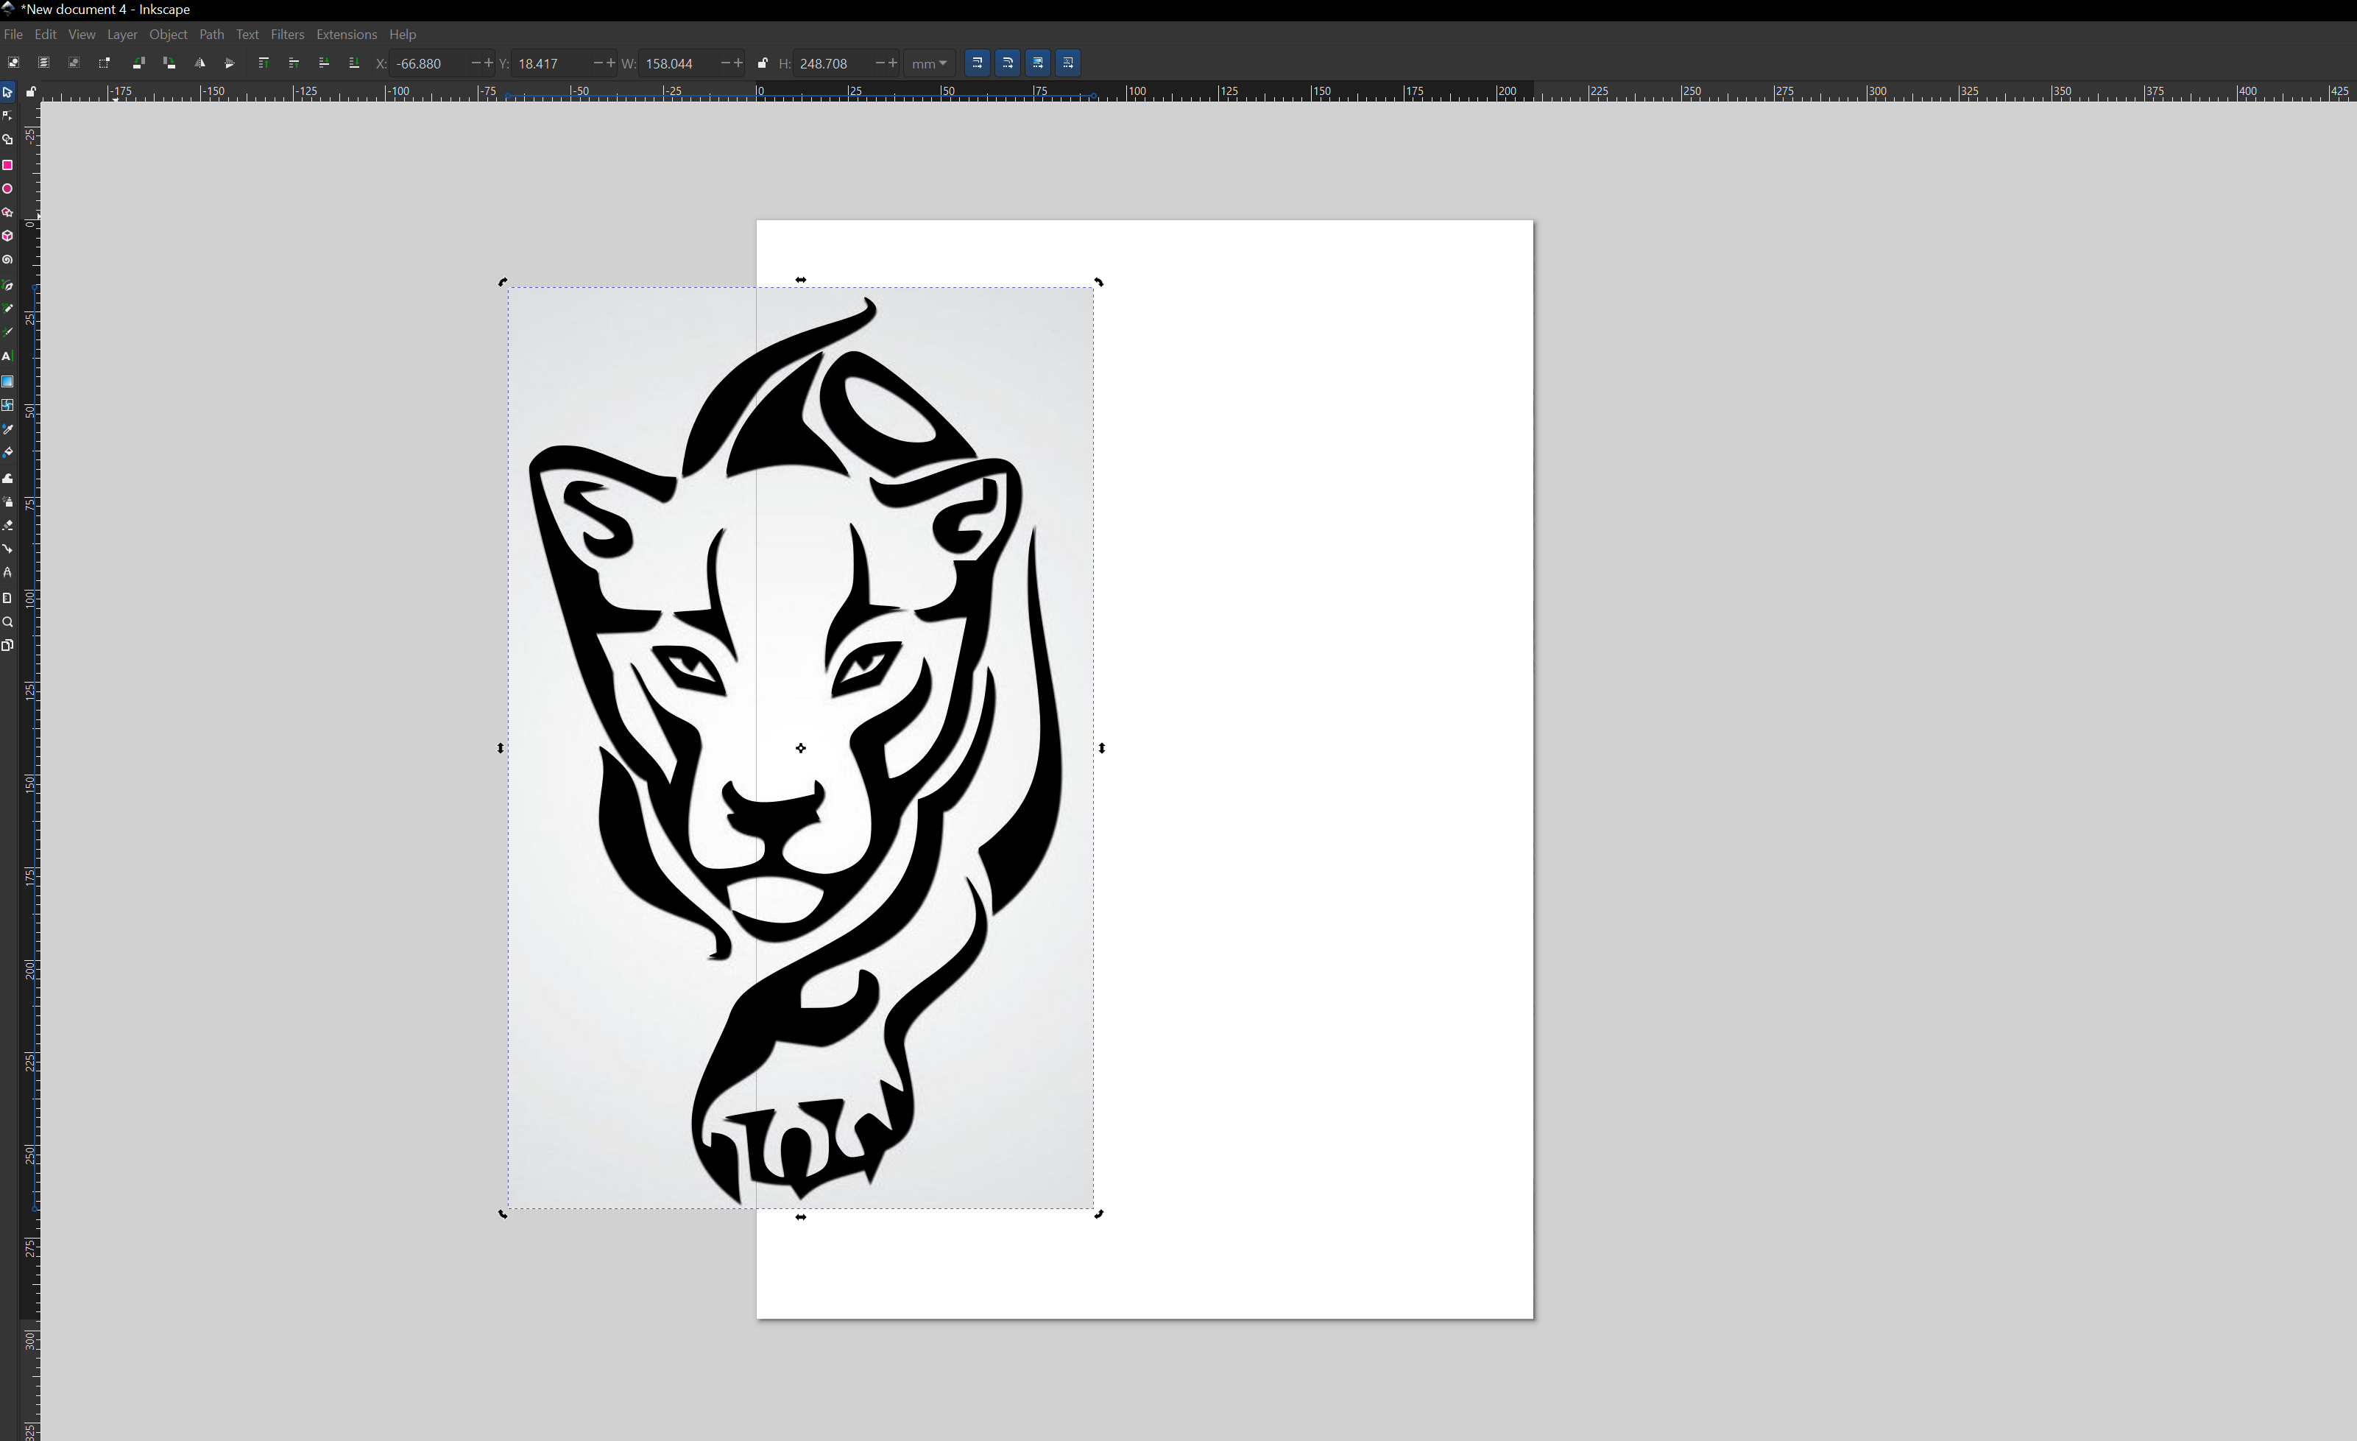Screen dimensions: 2357x1441
Task: Select the Zoom magnifier tool
Action: click(x=7, y=622)
